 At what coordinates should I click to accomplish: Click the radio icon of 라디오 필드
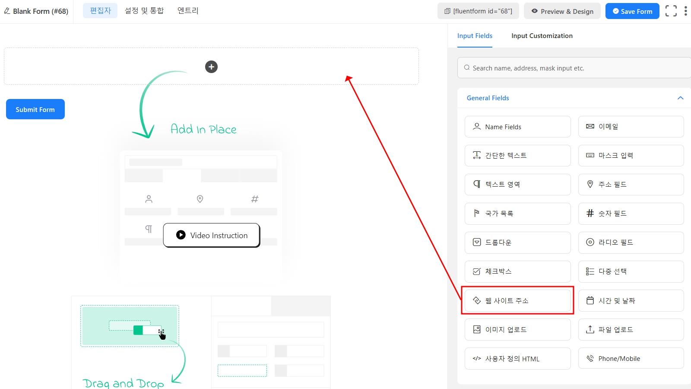[590, 242]
